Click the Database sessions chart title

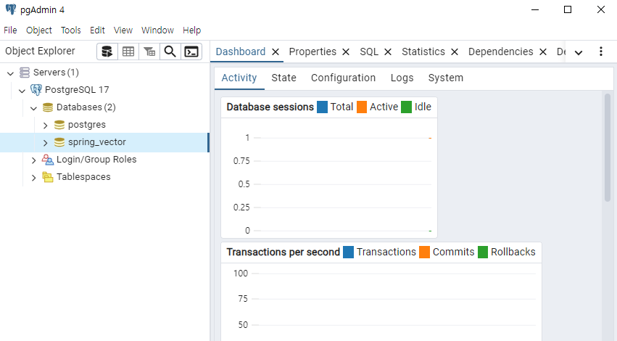270,107
